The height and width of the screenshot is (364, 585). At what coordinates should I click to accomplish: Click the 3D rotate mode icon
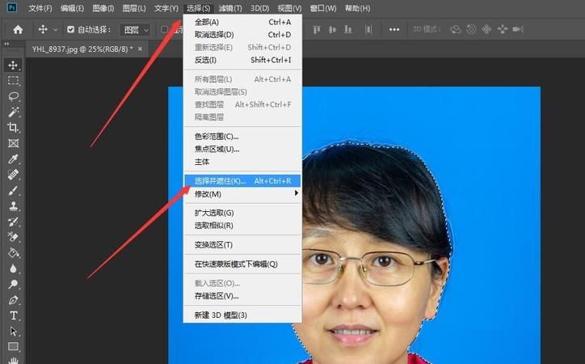click(456, 29)
